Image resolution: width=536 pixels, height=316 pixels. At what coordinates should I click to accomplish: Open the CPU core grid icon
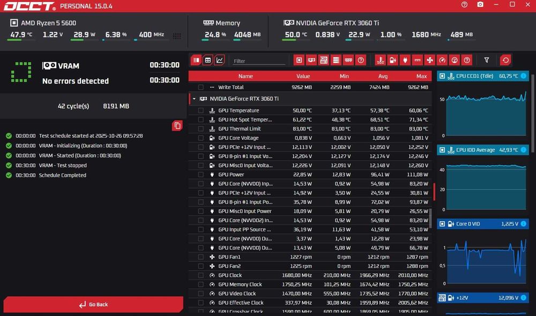click(177, 36)
